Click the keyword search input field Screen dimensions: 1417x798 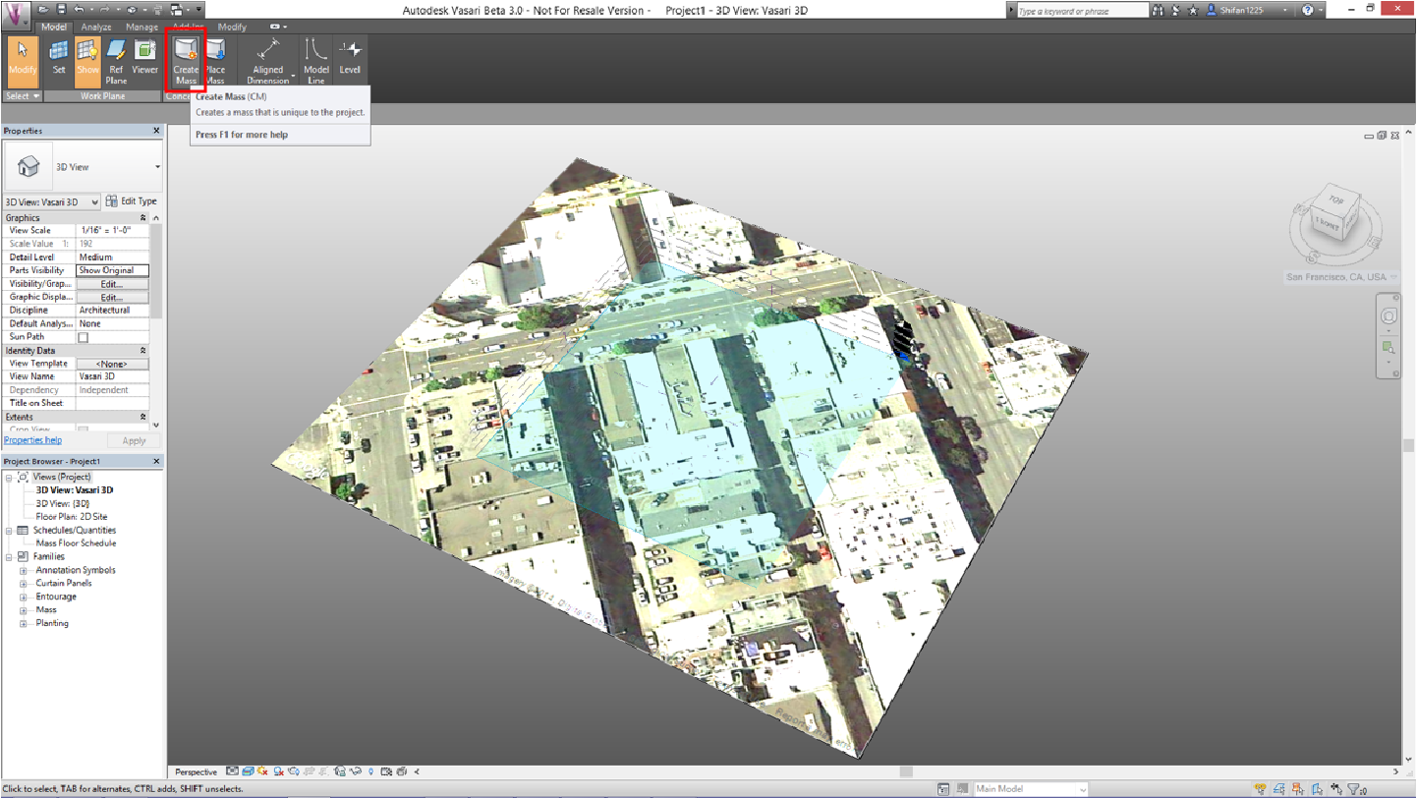(1081, 10)
